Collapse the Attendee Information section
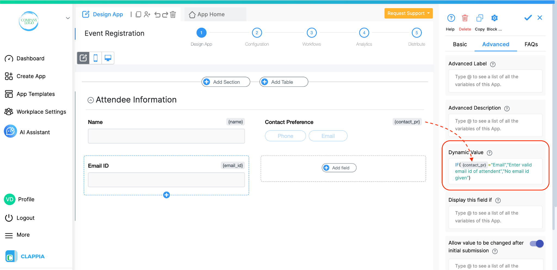The height and width of the screenshot is (270, 557). pyautogui.click(x=91, y=100)
